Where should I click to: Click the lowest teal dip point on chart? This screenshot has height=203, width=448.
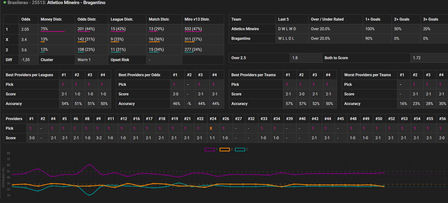89,195
